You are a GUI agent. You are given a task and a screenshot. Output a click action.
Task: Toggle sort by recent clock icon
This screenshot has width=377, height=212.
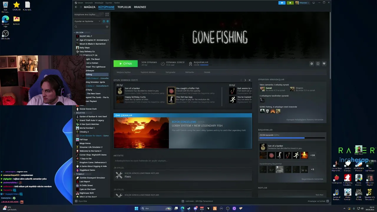[104, 21]
